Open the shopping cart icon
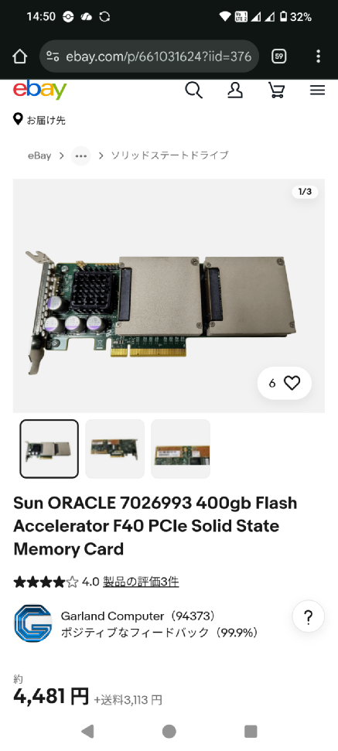338x751 pixels. coord(276,90)
